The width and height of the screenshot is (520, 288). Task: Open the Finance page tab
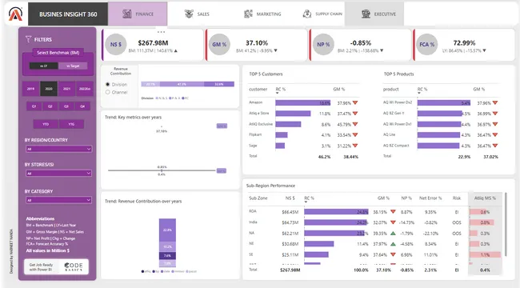pos(138,14)
